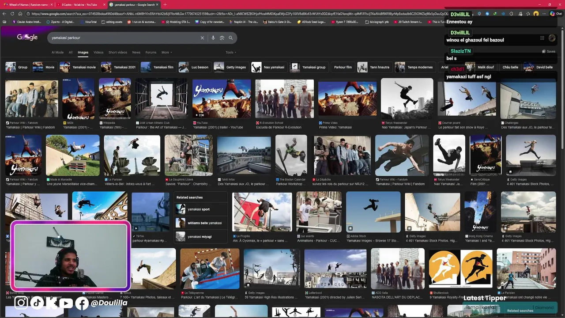565x318 pixels.
Task: Clear the search box with the X icon
Action: tap(203, 38)
